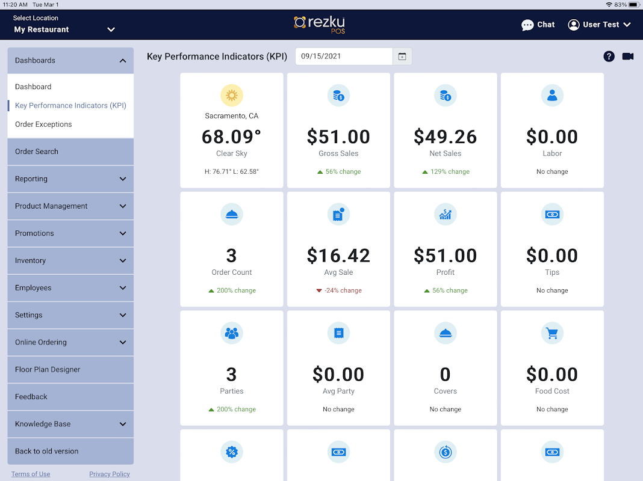This screenshot has height=481, width=643.
Task: Click the Covers value 0
Action: (x=446, y=375)
